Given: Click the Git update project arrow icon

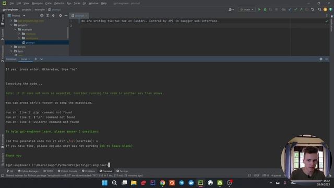Looking at the screenshot, I should (290, 9).
